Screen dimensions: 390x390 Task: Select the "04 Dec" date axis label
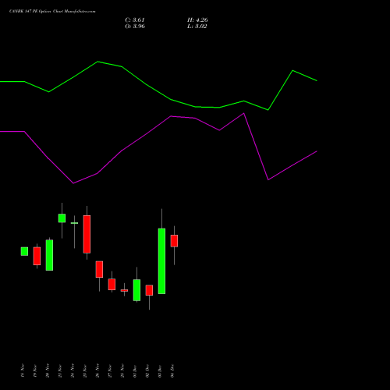[172, 370]
